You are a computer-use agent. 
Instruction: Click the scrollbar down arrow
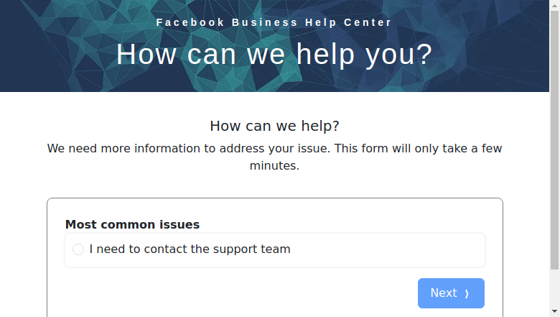coord(555,312)
